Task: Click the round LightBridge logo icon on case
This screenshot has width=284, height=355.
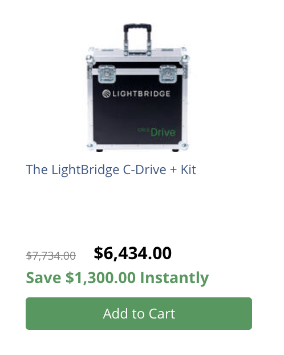Action: pyautogui.click(x=106, y=94)
